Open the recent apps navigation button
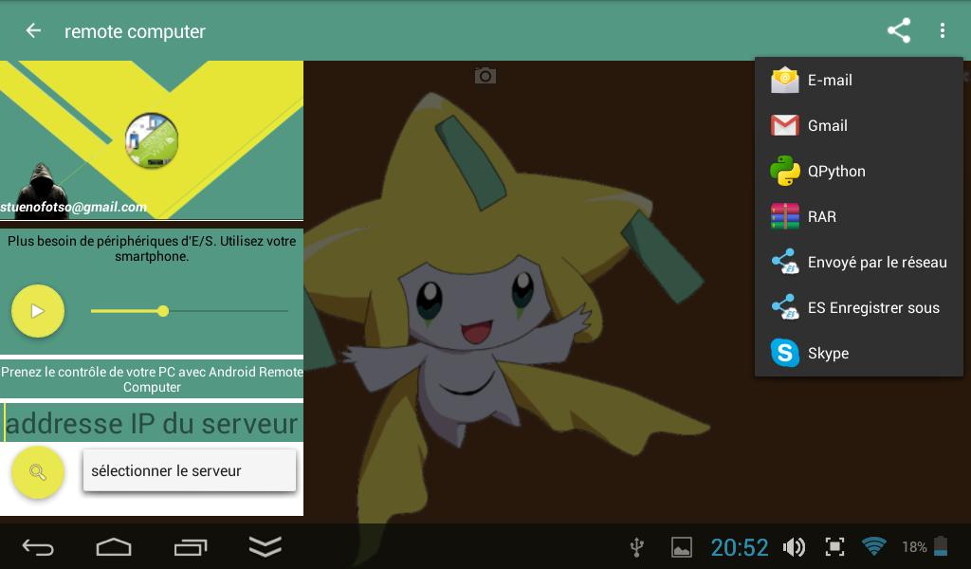This screenshot has width=971, height=569. (190, 547)
